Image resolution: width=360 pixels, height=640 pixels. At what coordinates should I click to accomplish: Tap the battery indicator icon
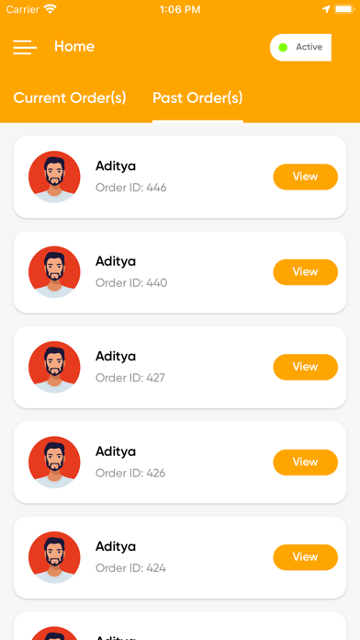tap(344, 9)
